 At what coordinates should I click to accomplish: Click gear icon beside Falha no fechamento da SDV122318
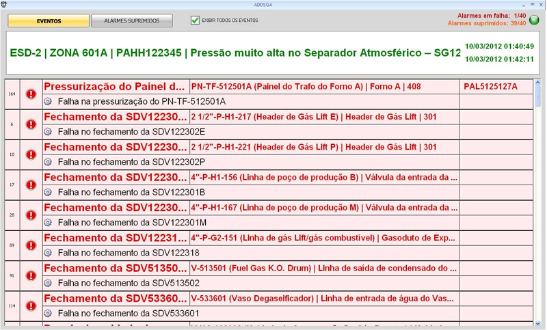pyautogui.click(x=48, y=253)
